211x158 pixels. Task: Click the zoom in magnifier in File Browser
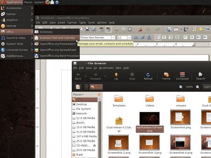[x=198, y=87]
